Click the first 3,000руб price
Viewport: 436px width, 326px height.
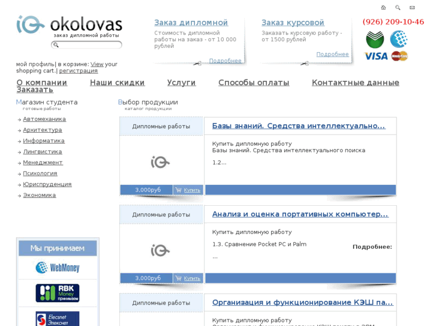(148, 190)
